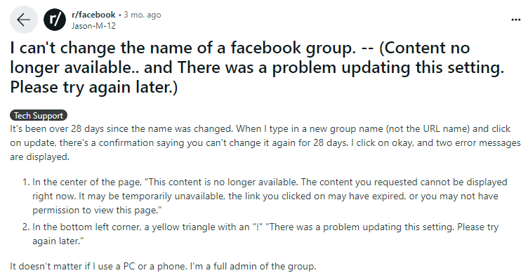Click the '3 mo. ago' timestamp
This screenshot has width=528, height=280.
coord(143,15)
